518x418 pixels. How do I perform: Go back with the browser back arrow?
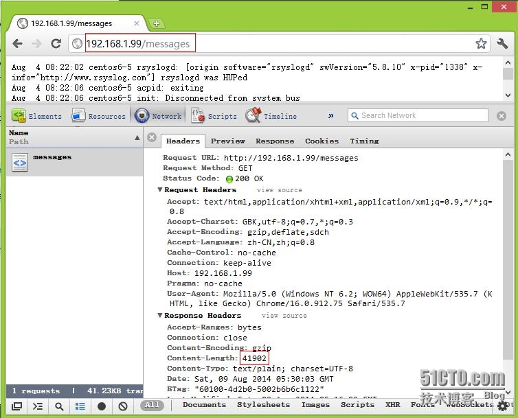17,43
